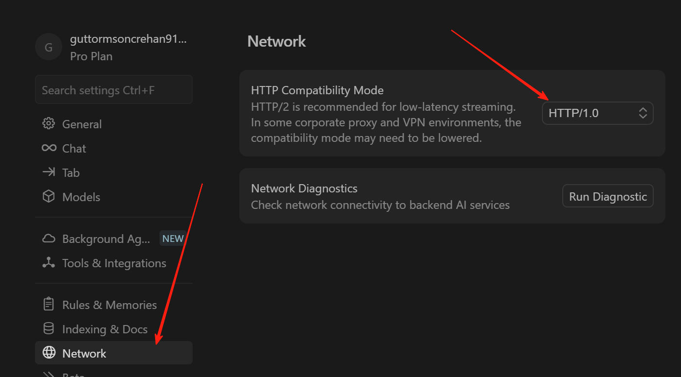Click the Network Diagnostics title

coord(304,188)
